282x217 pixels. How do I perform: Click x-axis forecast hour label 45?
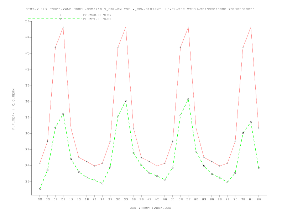(157, 199)
